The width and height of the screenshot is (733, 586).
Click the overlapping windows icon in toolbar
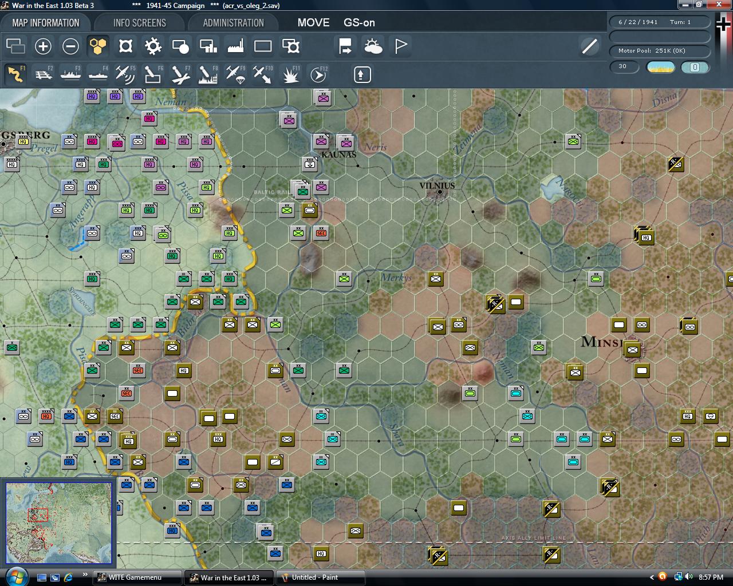(x=15, y=46)
